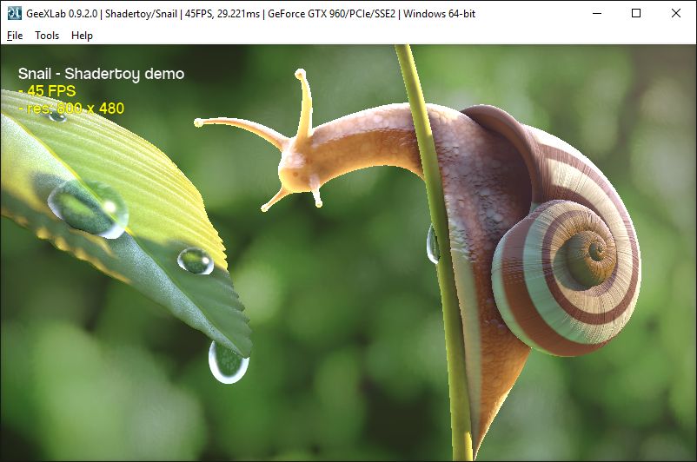Minimize the GeeXLab window
The image size is (697, 462).
597,13
